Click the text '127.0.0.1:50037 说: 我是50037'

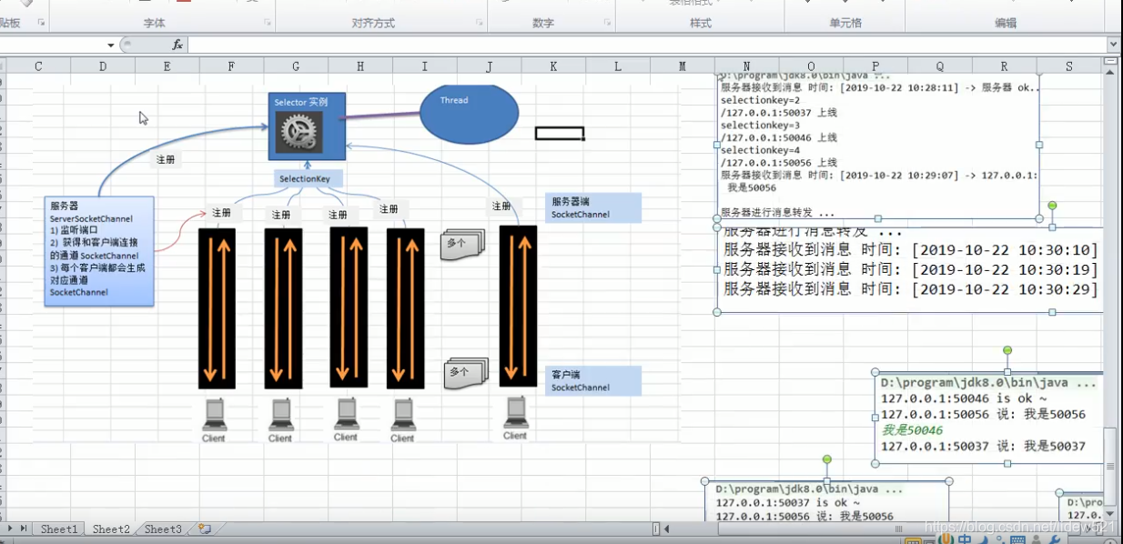pyautogui.click(x=983, y=446)
